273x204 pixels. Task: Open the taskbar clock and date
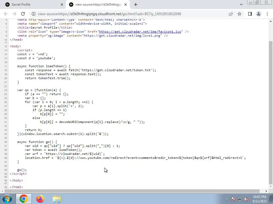[x=260, y=199]
